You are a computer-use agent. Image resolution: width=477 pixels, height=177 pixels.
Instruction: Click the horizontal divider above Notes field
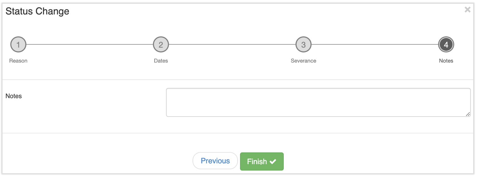tap(238, 80)
